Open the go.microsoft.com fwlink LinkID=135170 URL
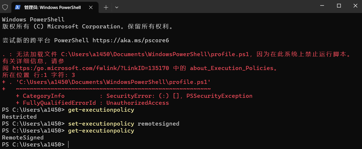362x149 pixels. 91,68
